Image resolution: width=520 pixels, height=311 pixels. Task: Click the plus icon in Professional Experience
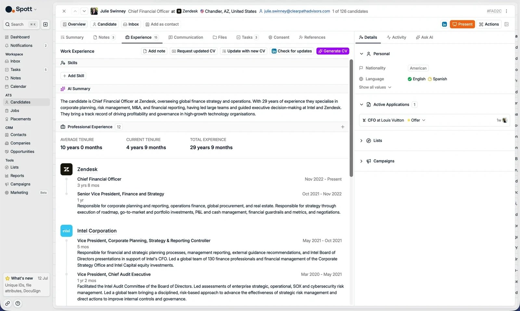click(343, 127)
